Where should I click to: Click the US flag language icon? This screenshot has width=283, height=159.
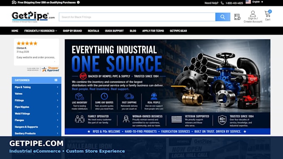pos(248,2)
